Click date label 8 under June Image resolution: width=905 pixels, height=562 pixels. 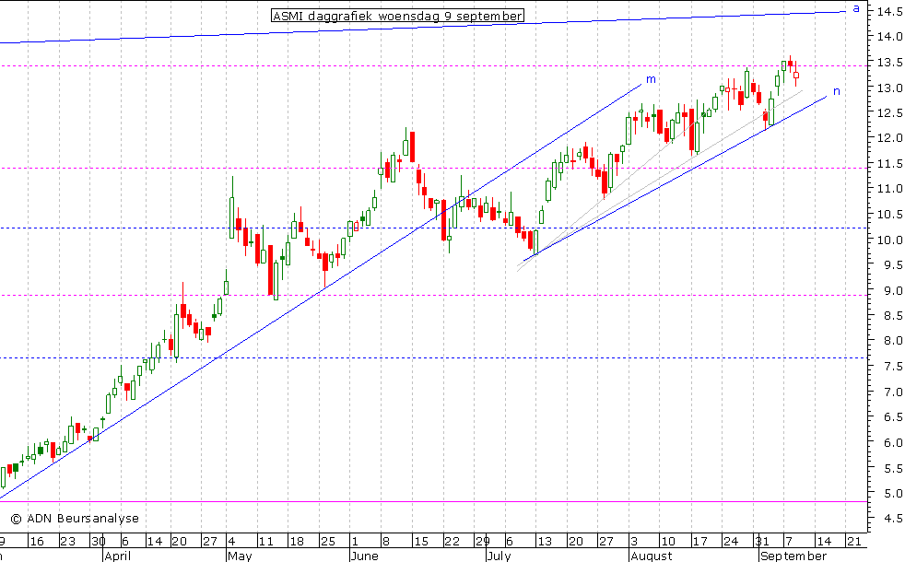(x=386, y=541)
